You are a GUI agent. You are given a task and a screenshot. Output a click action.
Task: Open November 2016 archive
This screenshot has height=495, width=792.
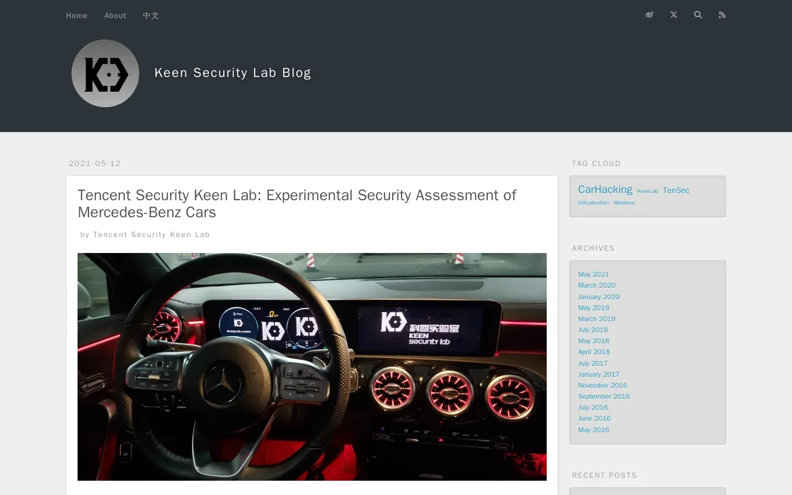pyautogui.click(x=603, y=386)
